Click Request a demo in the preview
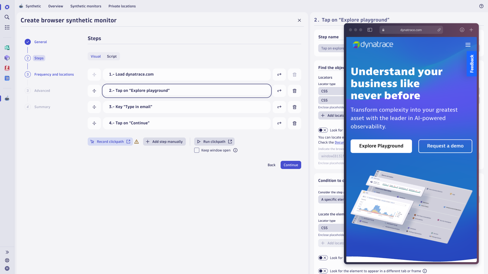This screenshot has height=274, width=488. tap(445, 146)
